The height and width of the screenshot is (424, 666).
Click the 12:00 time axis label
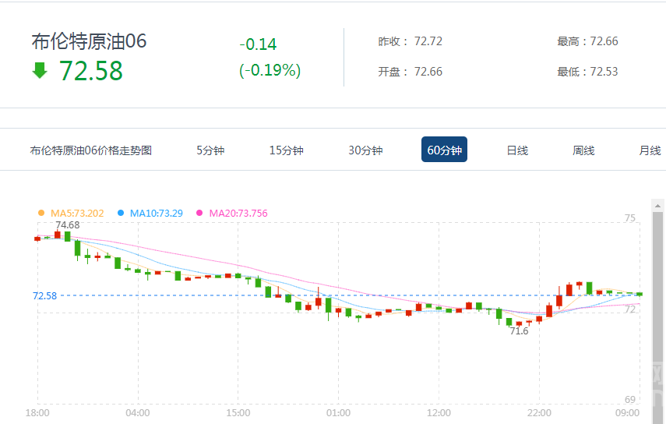(439, 413)
